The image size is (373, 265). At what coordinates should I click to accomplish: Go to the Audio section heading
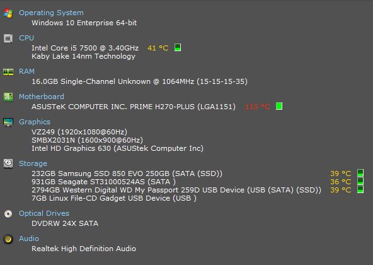click(29, 238)
